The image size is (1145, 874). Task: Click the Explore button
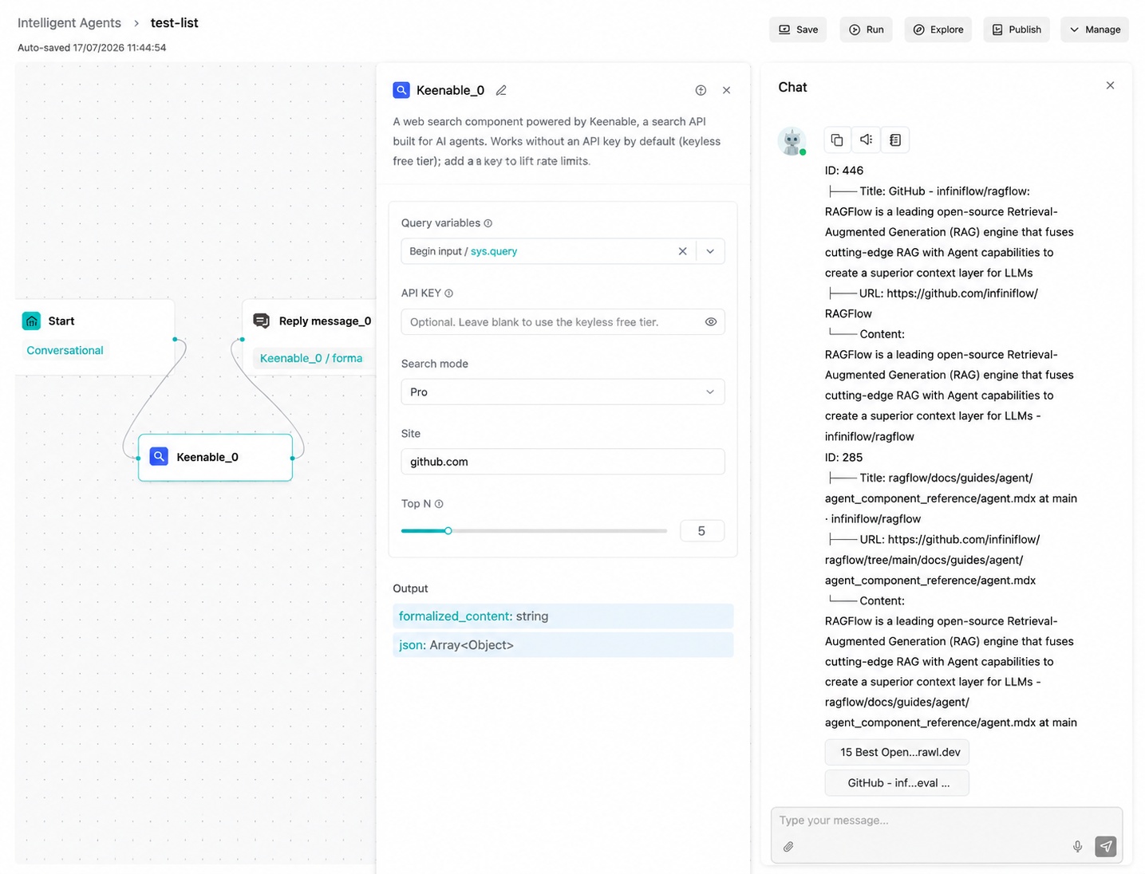938,30
